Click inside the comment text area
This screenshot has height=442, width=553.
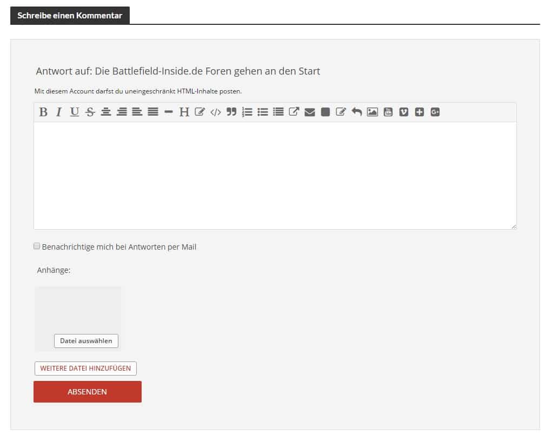pos(275,176)
